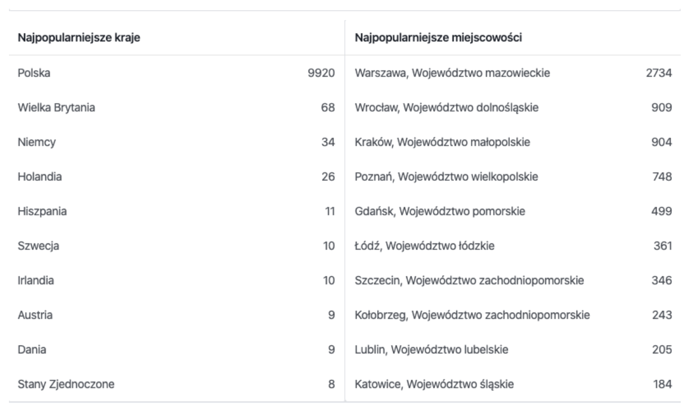The width and height of the screenshot is (693, 413).
Task: Choose Holandia in the countries list
Action: click(x=177, y=176)
